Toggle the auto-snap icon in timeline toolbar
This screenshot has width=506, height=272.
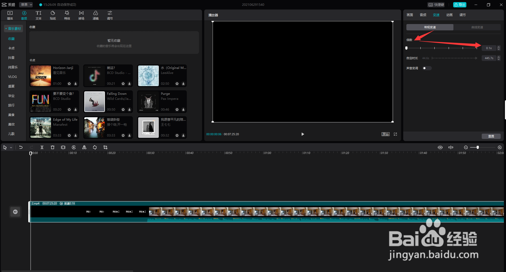(440, 147)
